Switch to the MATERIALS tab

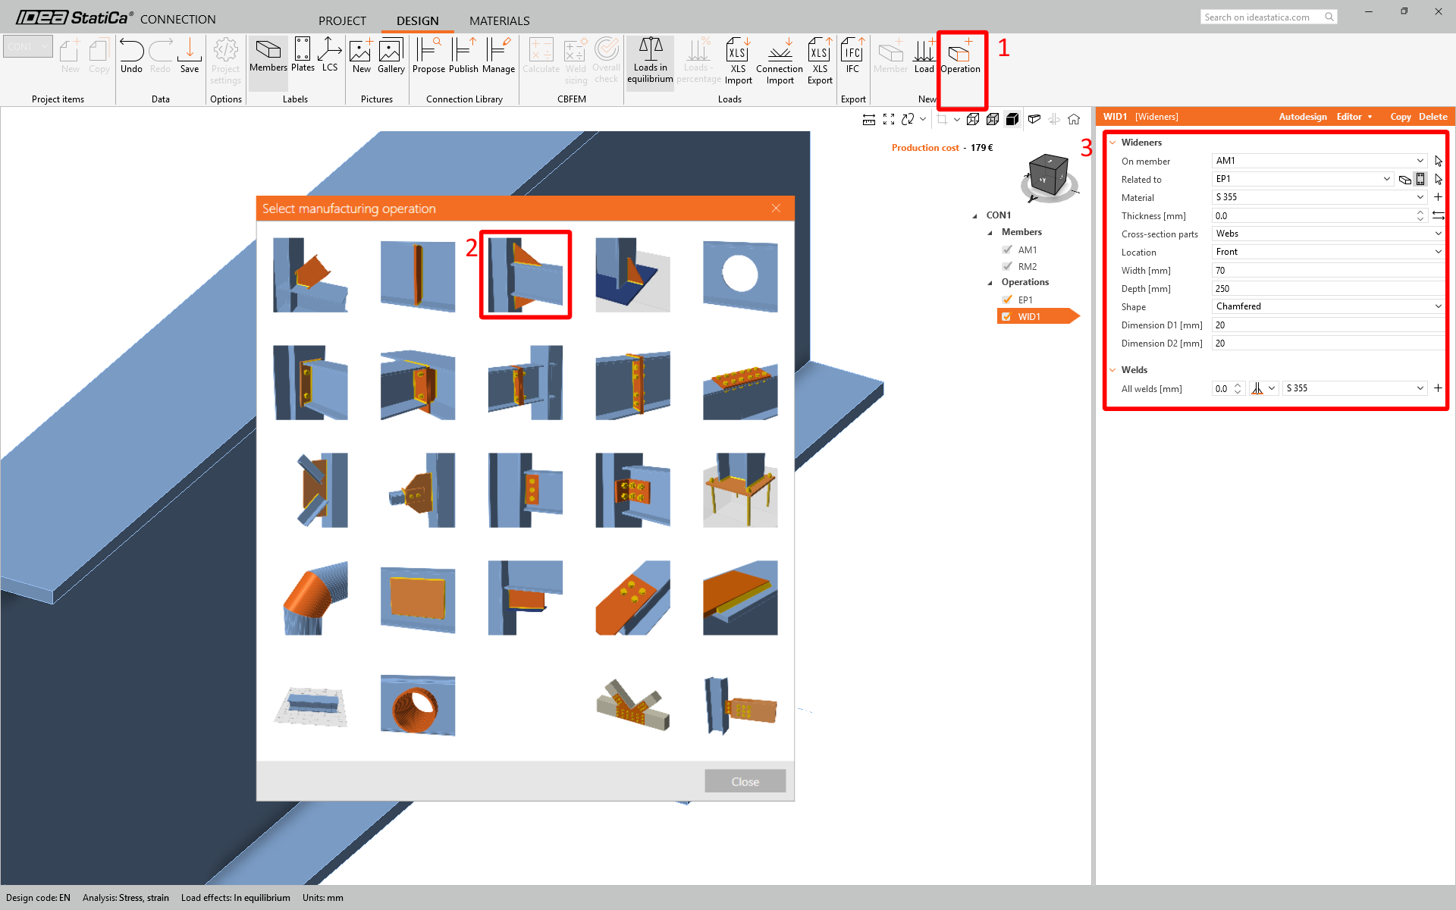[x=499, y=20]
